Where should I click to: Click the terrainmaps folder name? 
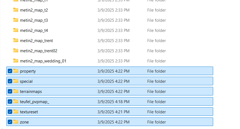pyautogui.click(x=31, y=92)
